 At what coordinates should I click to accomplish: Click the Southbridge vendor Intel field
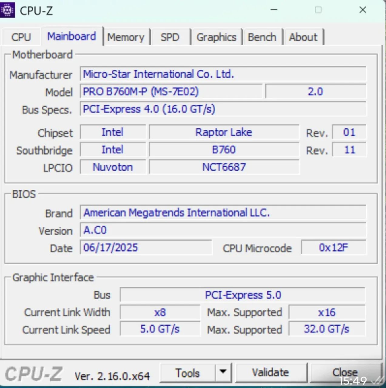[x=113, y=149]
